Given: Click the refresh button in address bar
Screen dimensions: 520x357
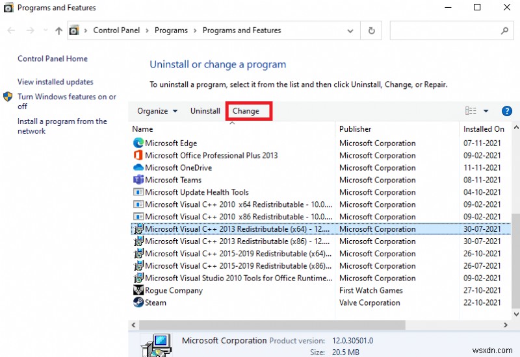Looking at the screenshot, I should tap(371, 31).
